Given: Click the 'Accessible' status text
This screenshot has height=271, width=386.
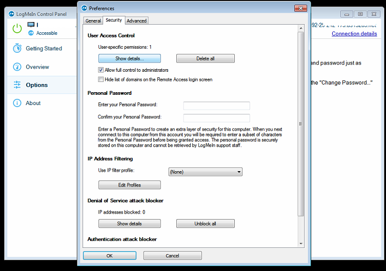Looking at the screenshot, I should pos(47,33).
